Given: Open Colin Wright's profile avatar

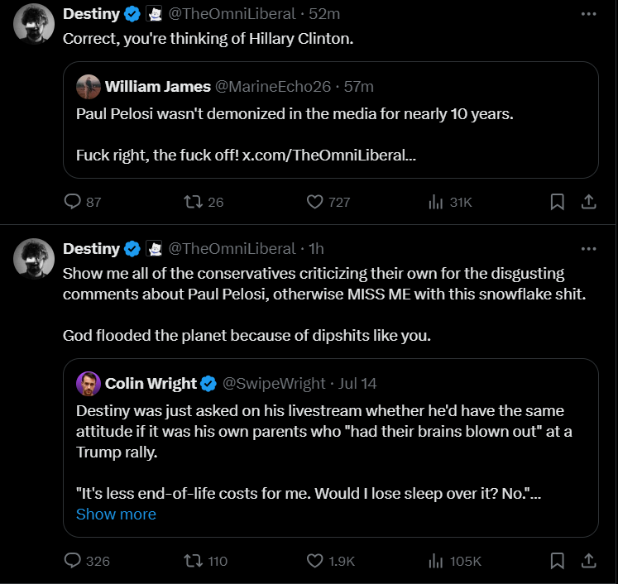Looking at the screenshot, I should (x=89, y=384).
